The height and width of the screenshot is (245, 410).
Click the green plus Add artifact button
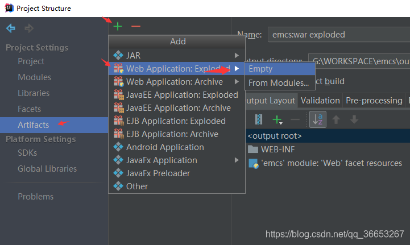click(x=118, y=26)
